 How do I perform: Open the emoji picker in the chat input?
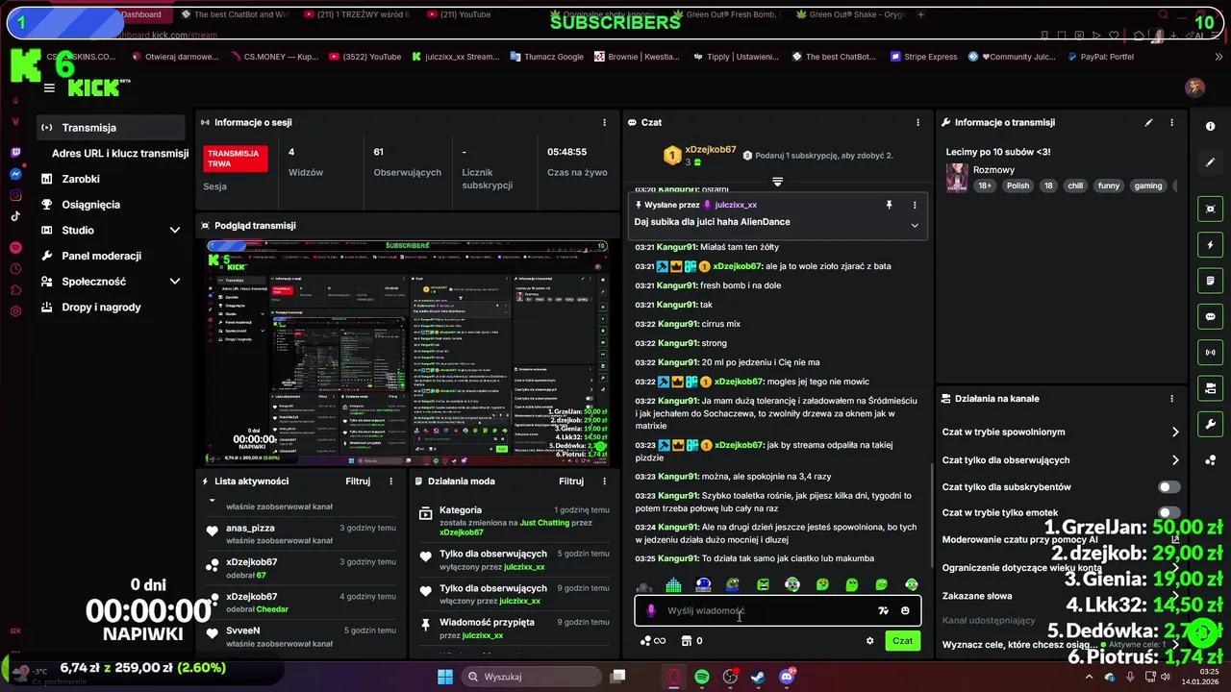coord(905,610)
